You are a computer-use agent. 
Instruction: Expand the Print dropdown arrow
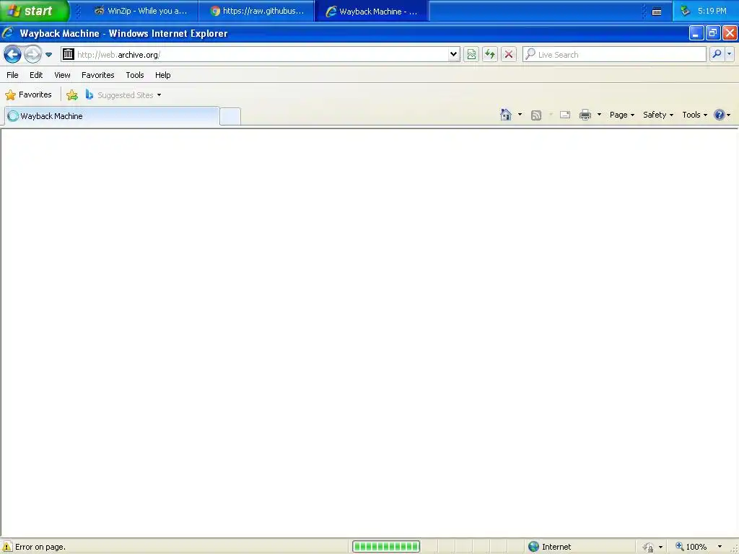pyautogui.click(x=599, y=115)
